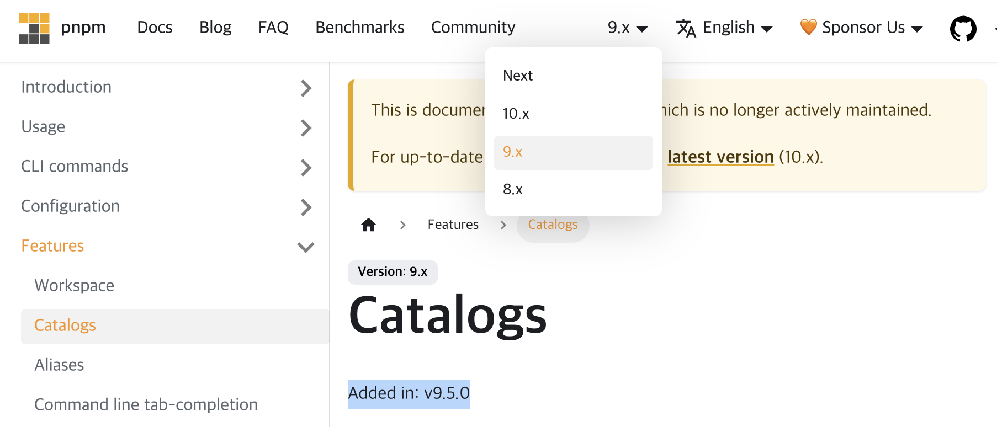Open the Community page

(x=473, y=28)
